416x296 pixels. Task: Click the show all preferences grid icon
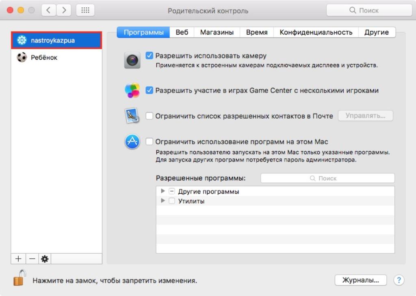click(x=85, y=11)
